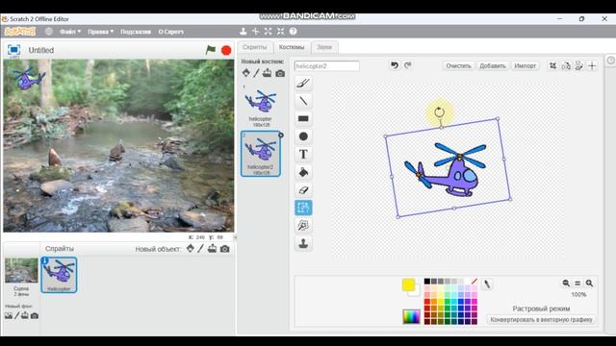
Task: Click the red stop button
Action: pos(226,50)
